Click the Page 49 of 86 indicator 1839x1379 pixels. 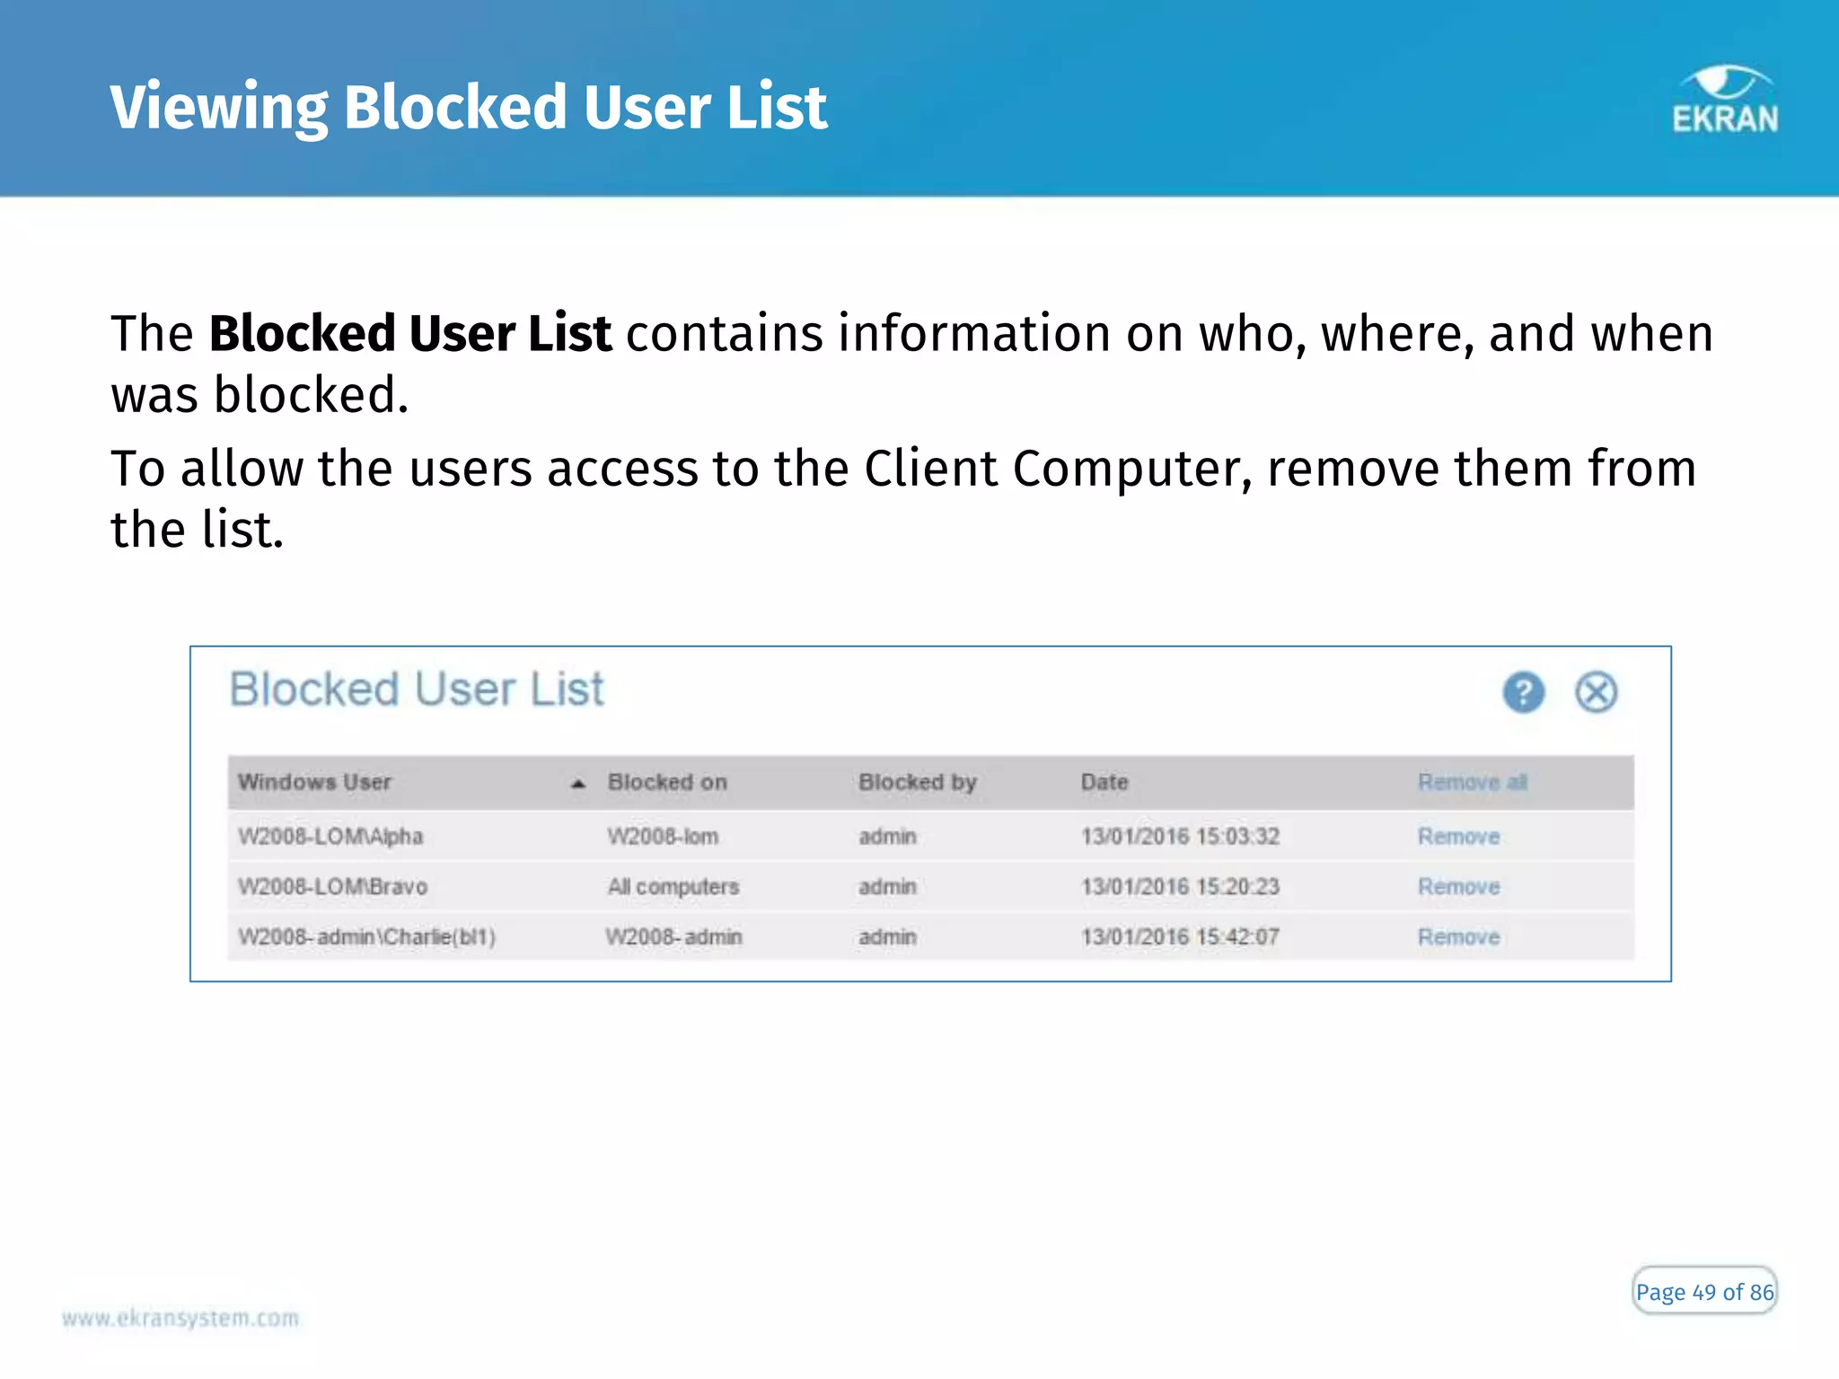click(1704, 1291)
